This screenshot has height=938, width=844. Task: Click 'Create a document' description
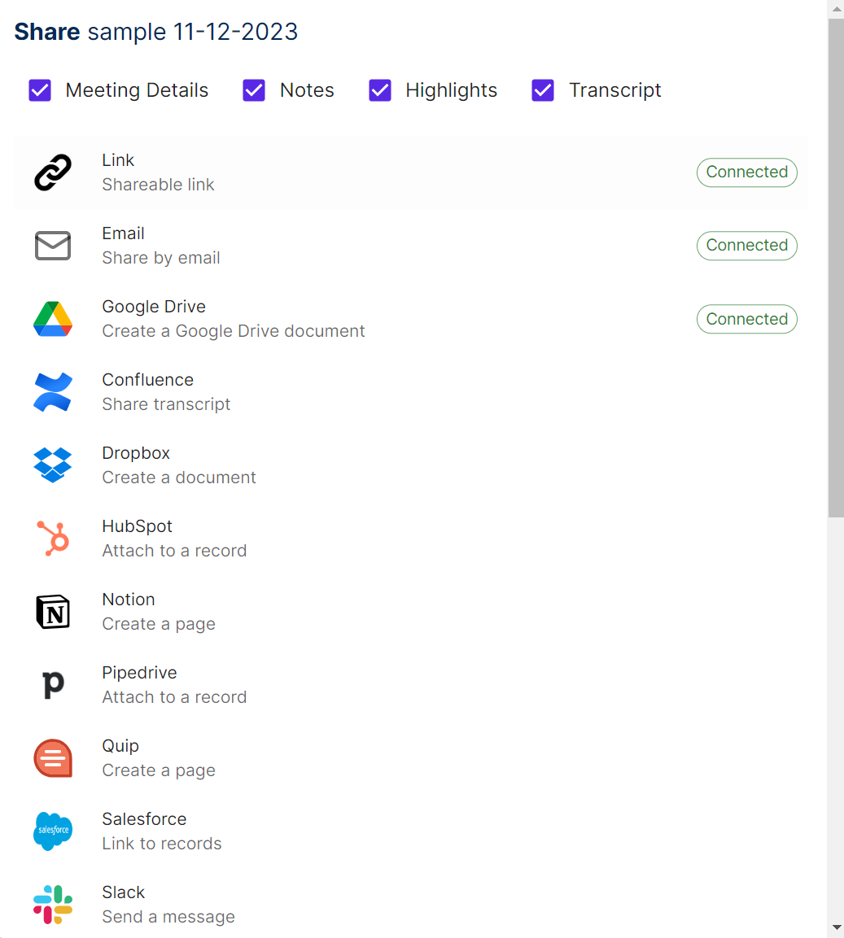pyautogui.click(x=179, y=478)
